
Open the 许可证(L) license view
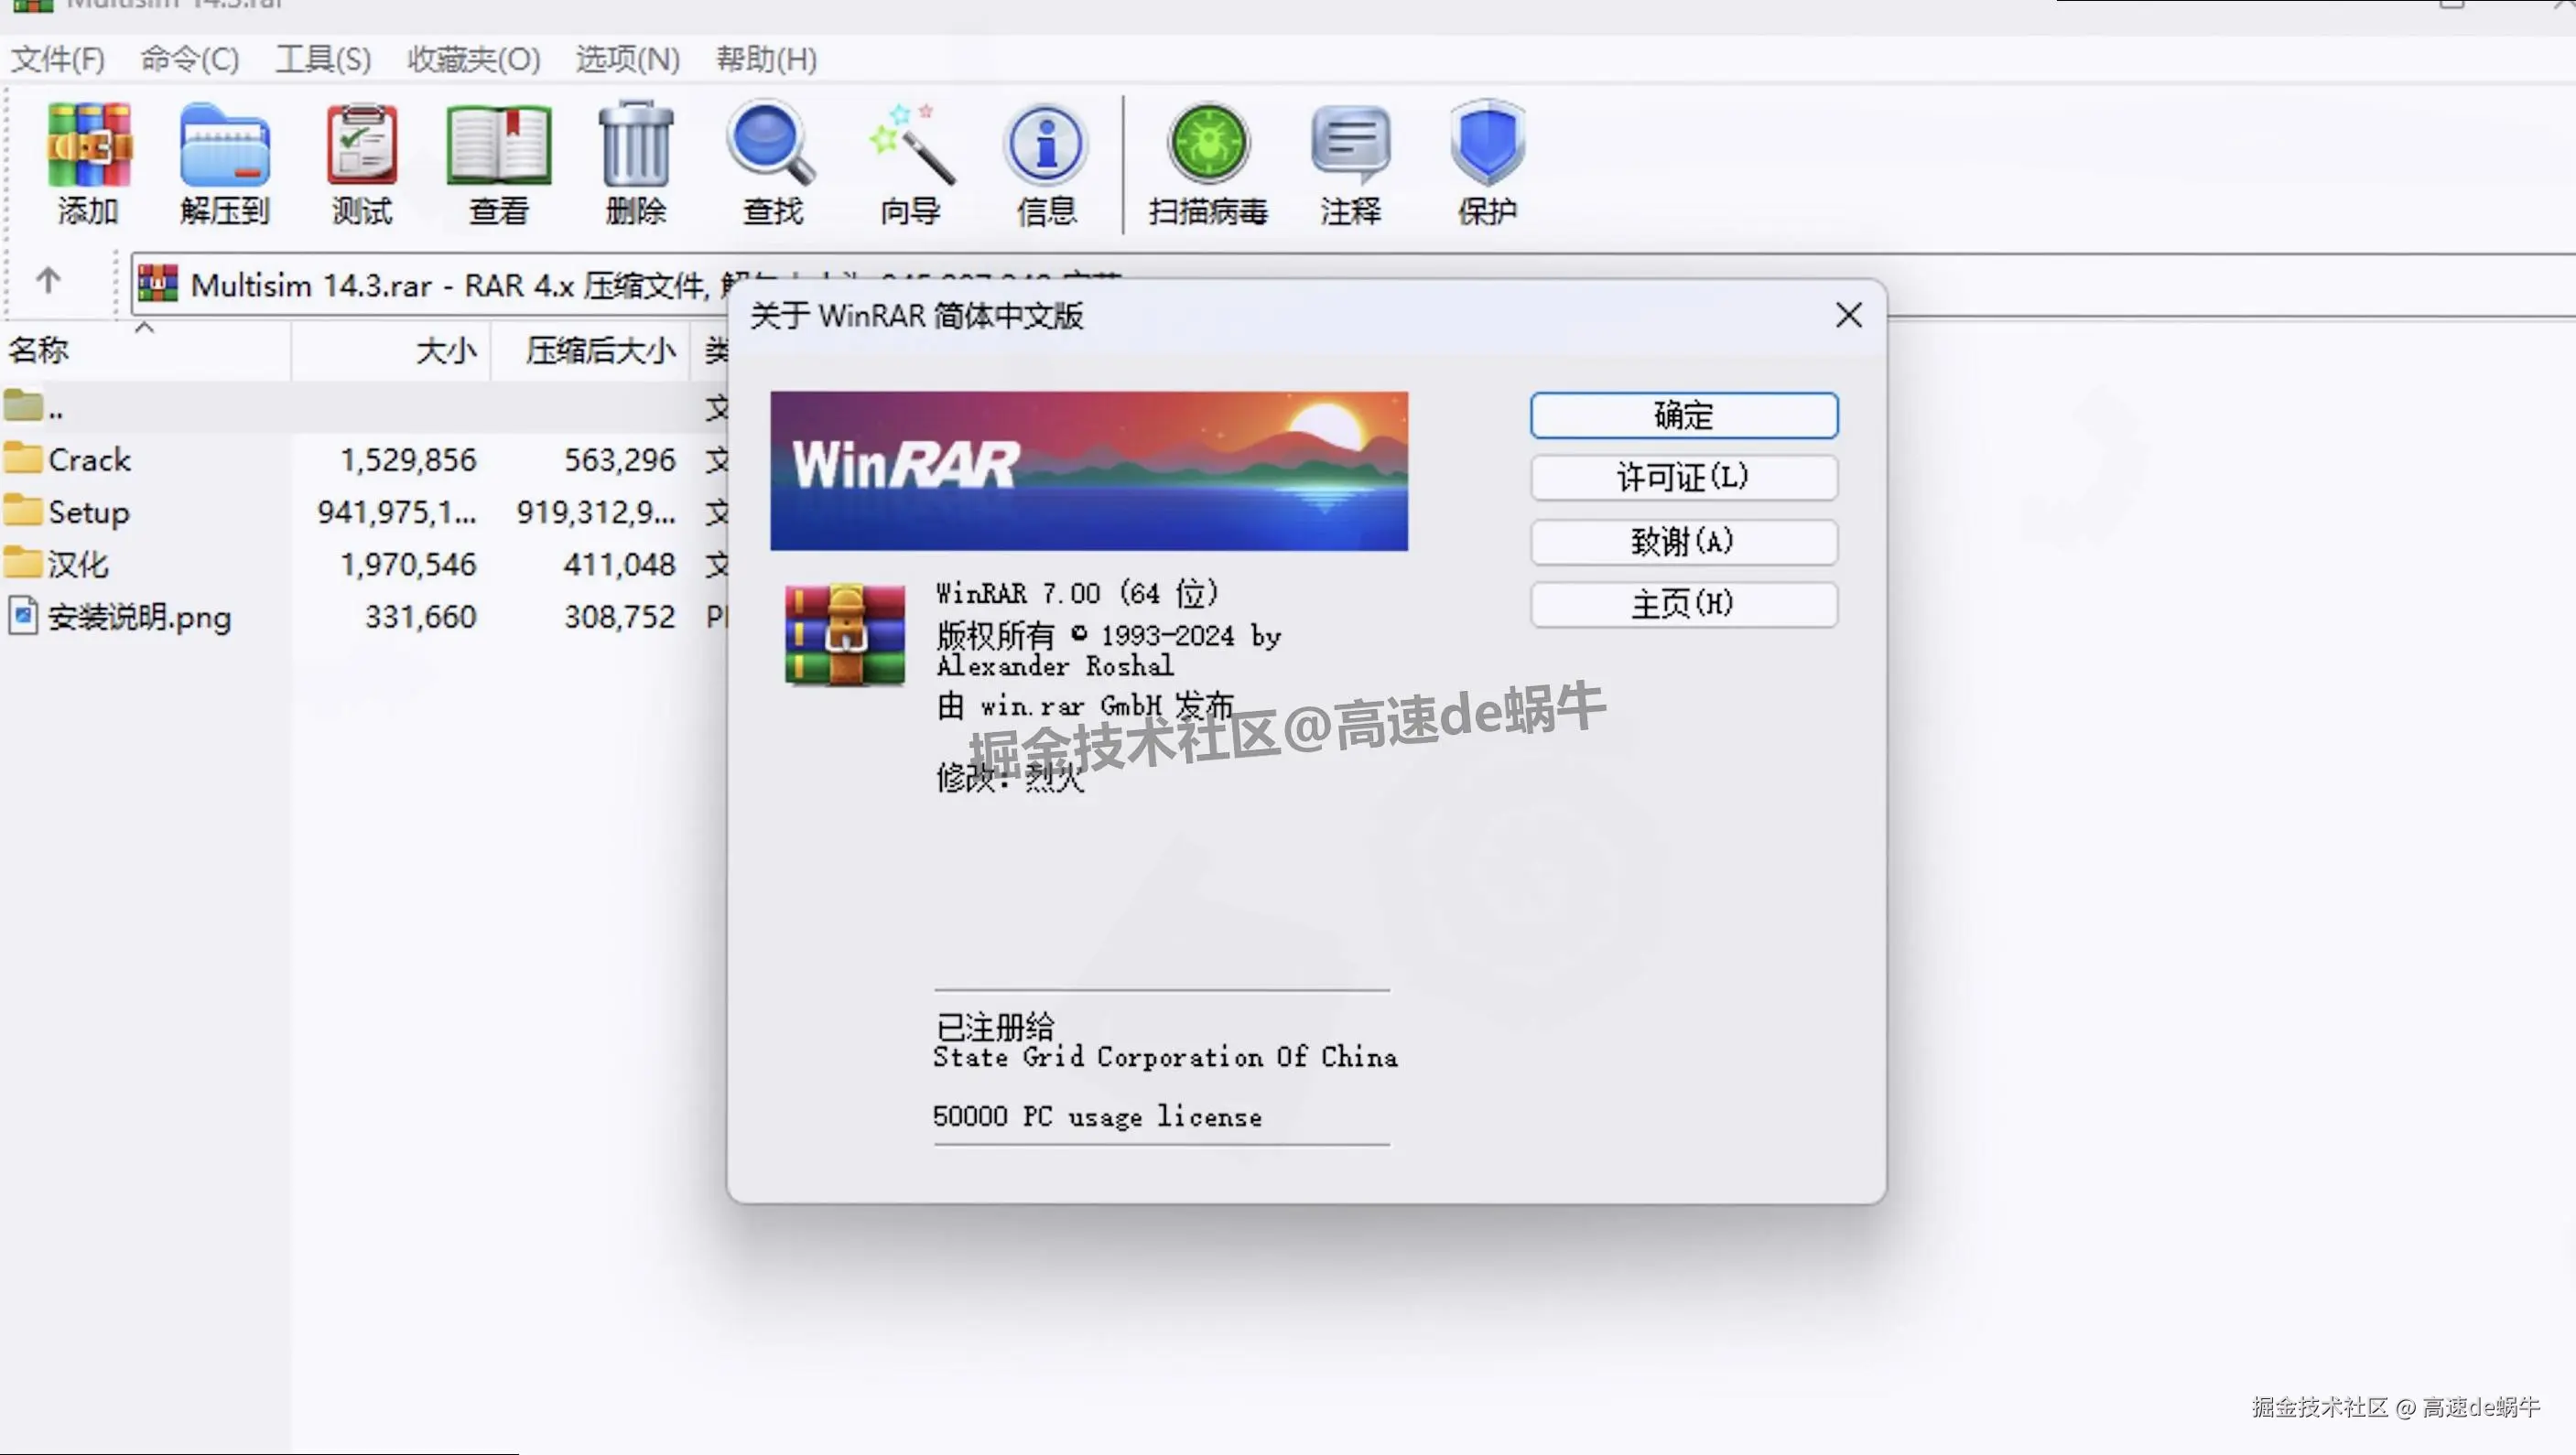pyautogui.click(x=1683, y=478)
